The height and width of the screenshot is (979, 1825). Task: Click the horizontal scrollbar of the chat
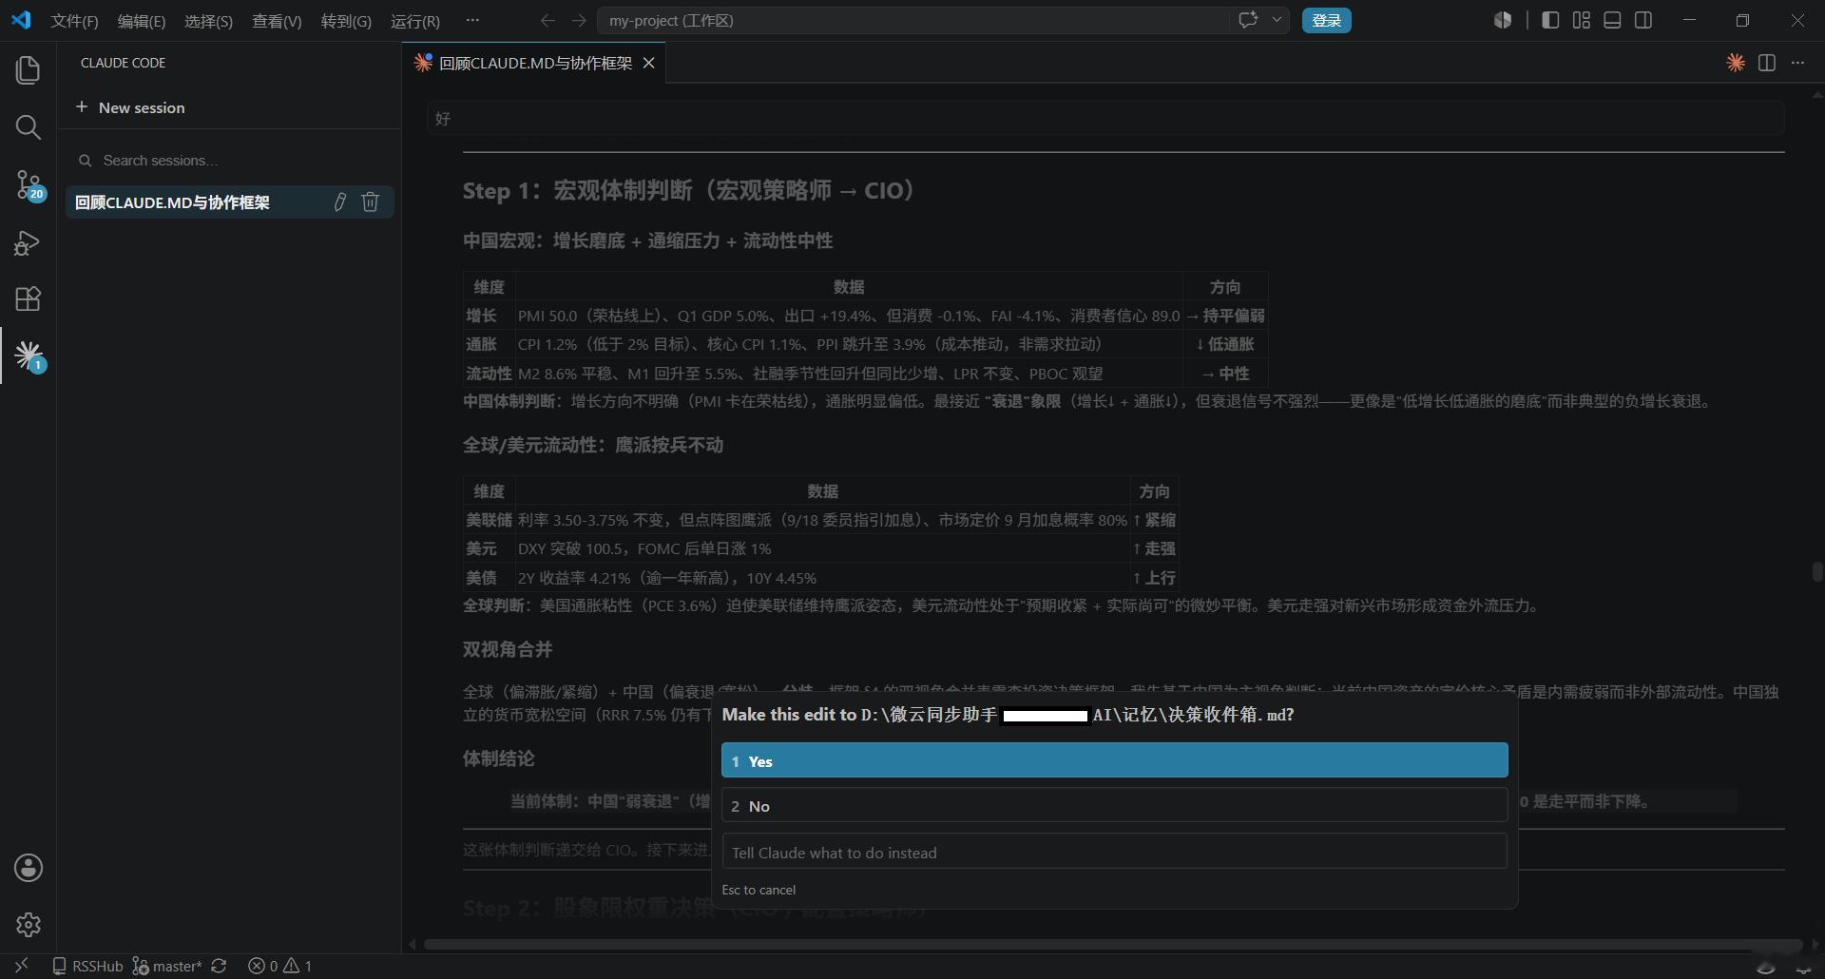pos(1112,944)
